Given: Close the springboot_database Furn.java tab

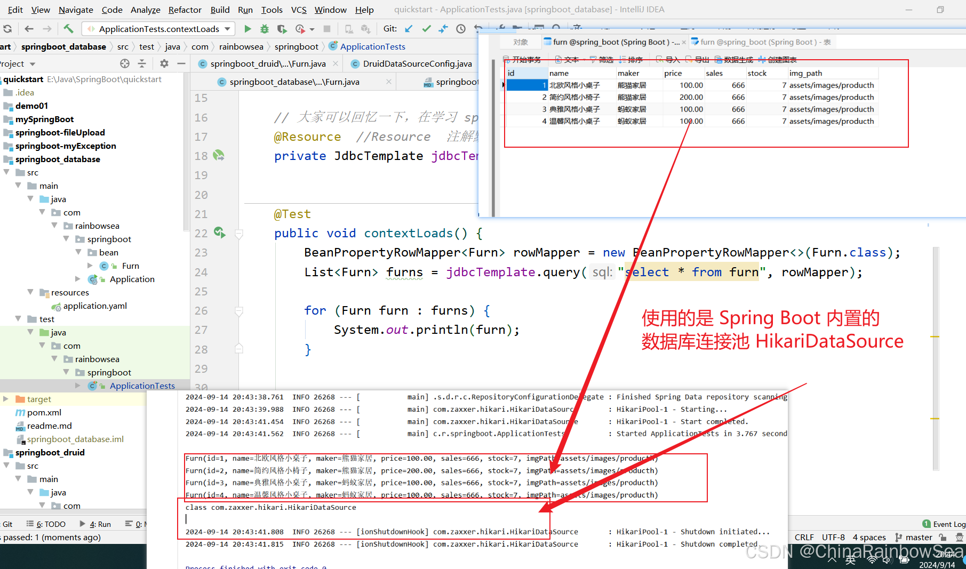Looking at the screenshot, I should [x=389, y=82].
